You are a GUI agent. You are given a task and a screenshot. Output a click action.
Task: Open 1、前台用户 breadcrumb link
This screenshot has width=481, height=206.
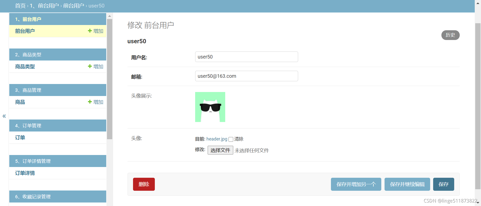point(44,6)
